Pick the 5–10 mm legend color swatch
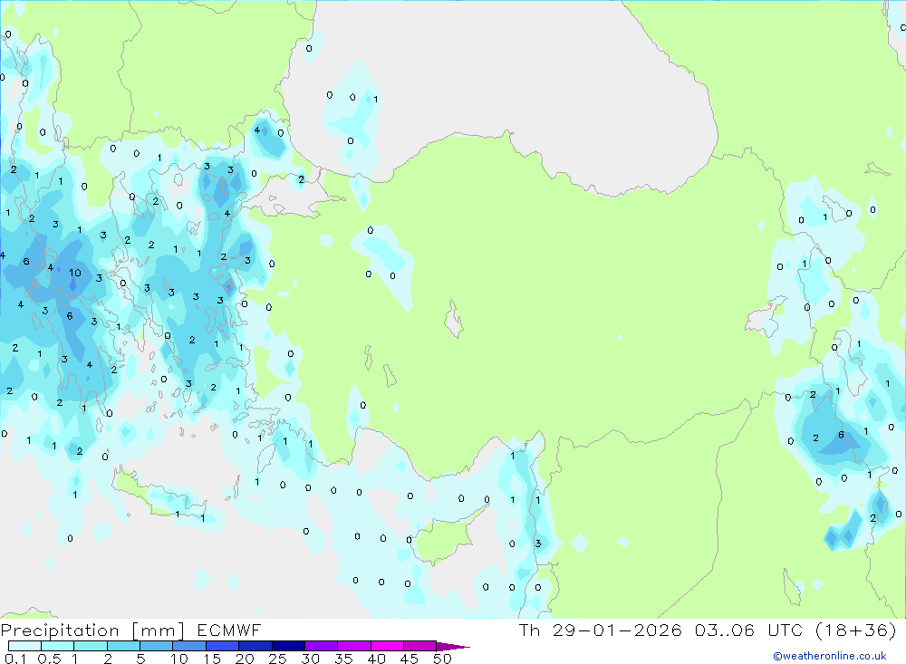Image resolution: width=906 pixels, height=664 pixels. click(x=157, y=646)
